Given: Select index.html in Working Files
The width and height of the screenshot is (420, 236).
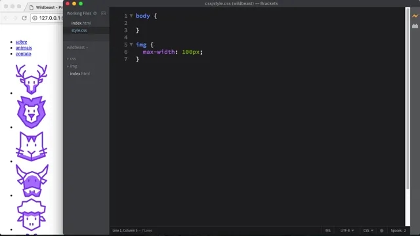Looking at the screenshot, I should pyautogui.click(x=81, y=23).
